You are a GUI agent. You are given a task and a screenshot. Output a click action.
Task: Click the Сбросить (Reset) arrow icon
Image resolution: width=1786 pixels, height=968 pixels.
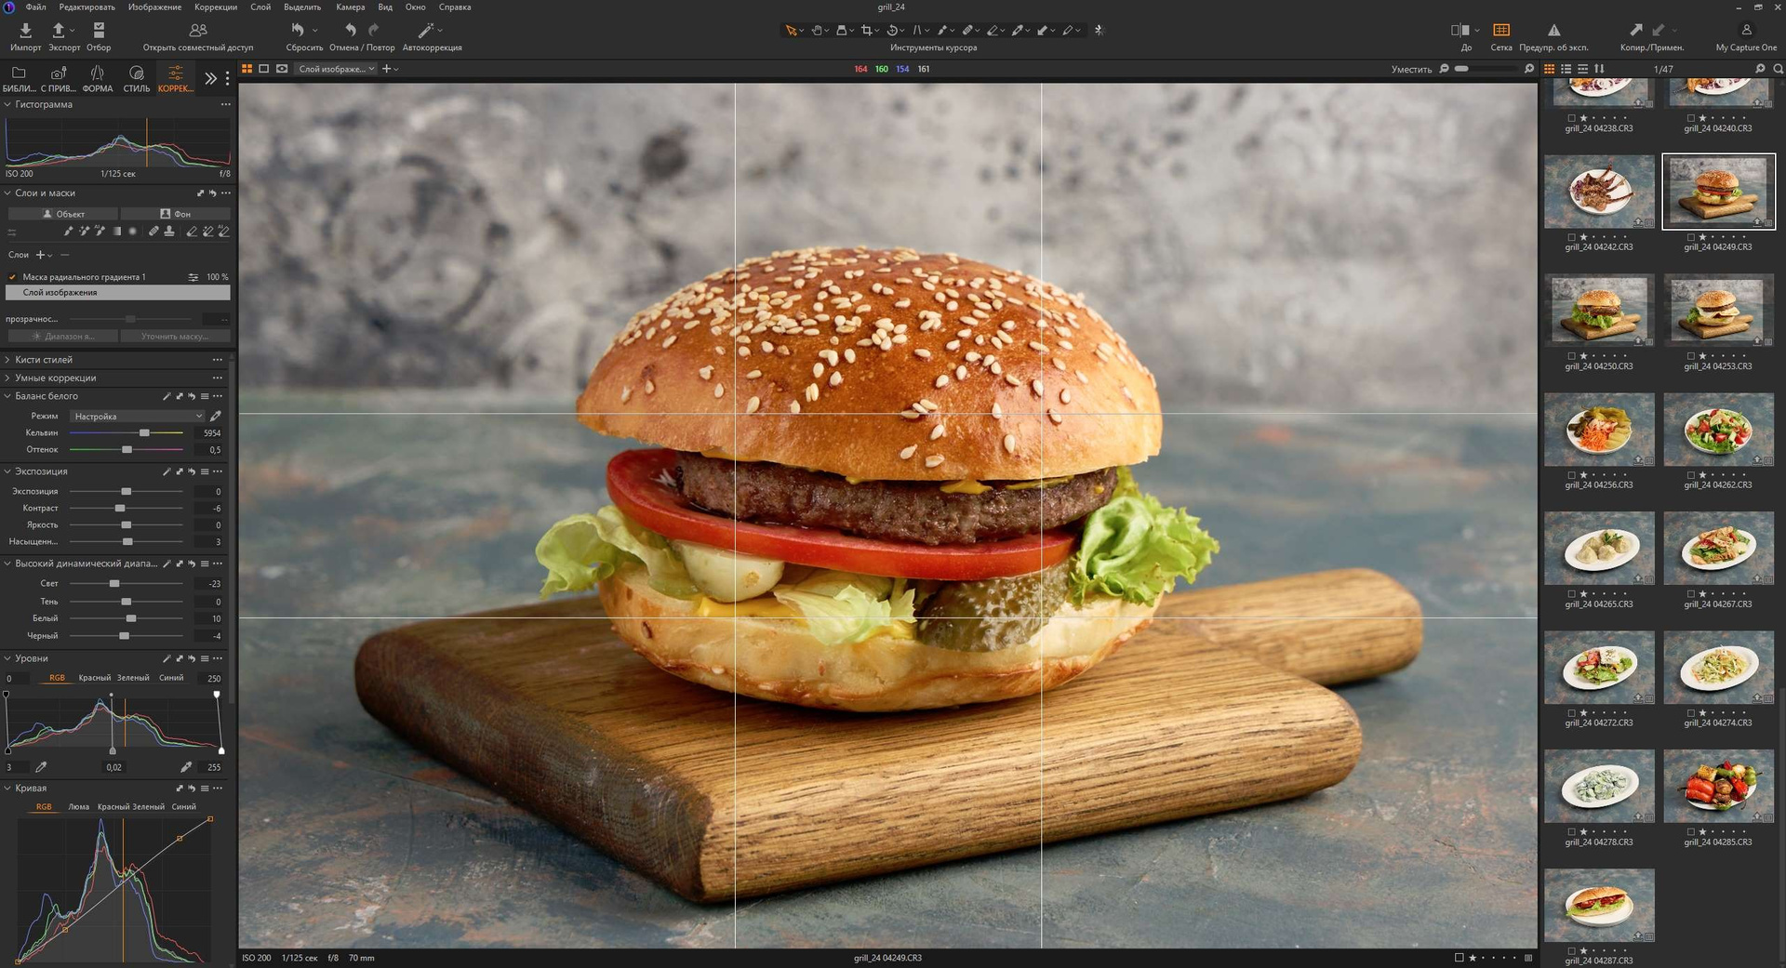298,31
